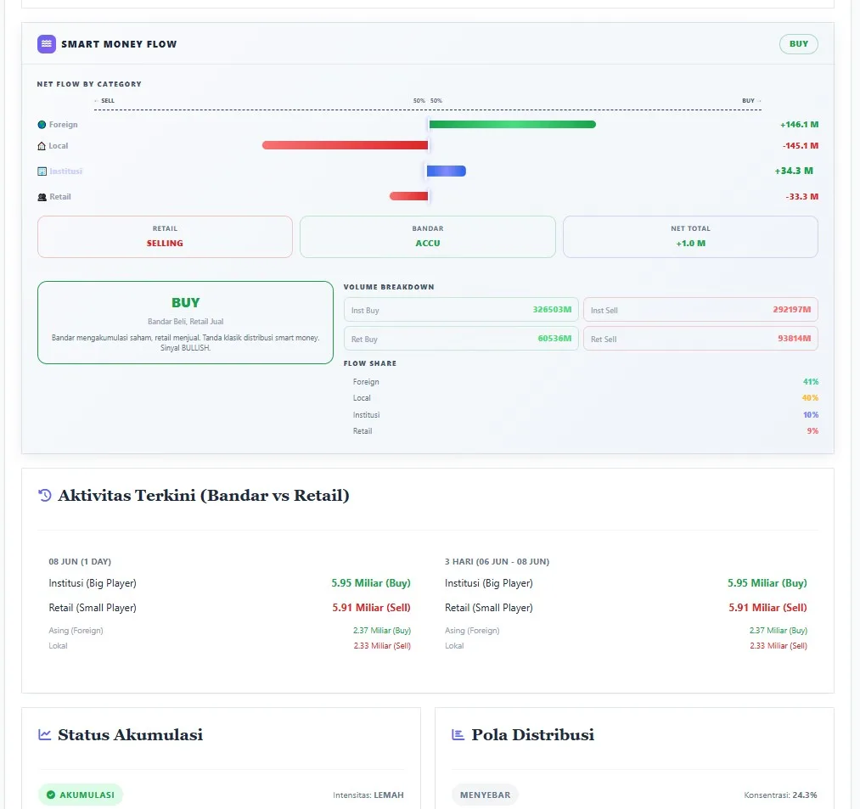Click 5.91 Miliar (Sell) under 3 HARI
860x809 pixels.
pos(767,608)
